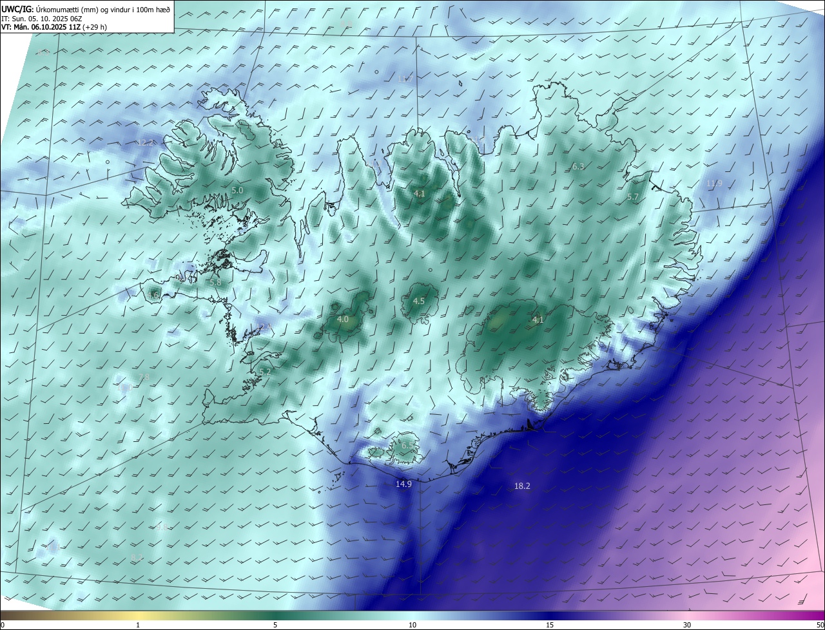Click the 8.2 value label

(137, 557)
